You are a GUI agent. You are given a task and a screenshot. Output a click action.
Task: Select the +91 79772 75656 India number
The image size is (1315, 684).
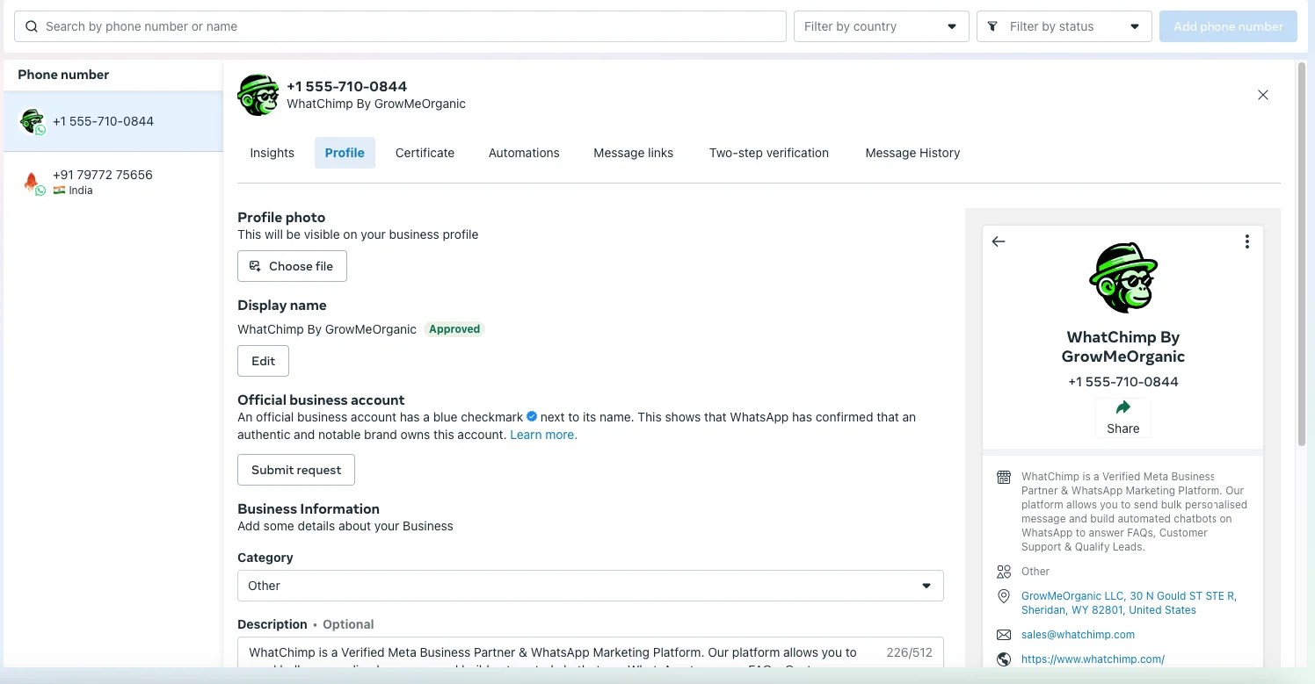pyautogui.click(x=113, y=182)
